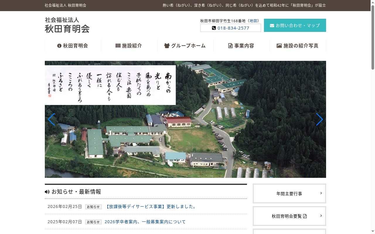Click the info icon beside 秋田育明会 menu
This screenshot has height=234, width=375.
[59, 46]
